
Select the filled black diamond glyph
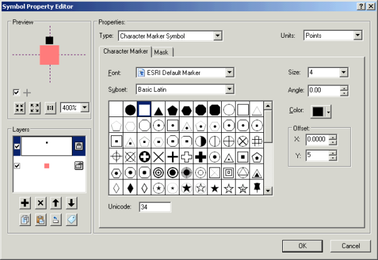point(130,188)
